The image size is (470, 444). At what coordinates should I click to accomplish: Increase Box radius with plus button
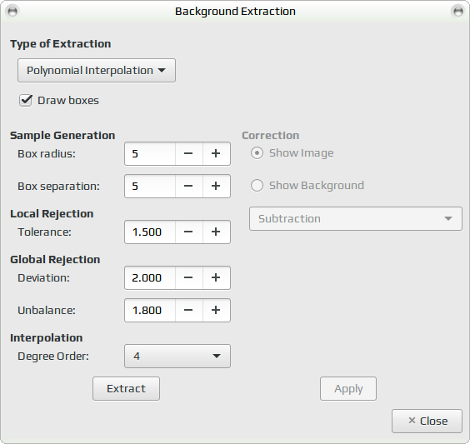(217, 153)
